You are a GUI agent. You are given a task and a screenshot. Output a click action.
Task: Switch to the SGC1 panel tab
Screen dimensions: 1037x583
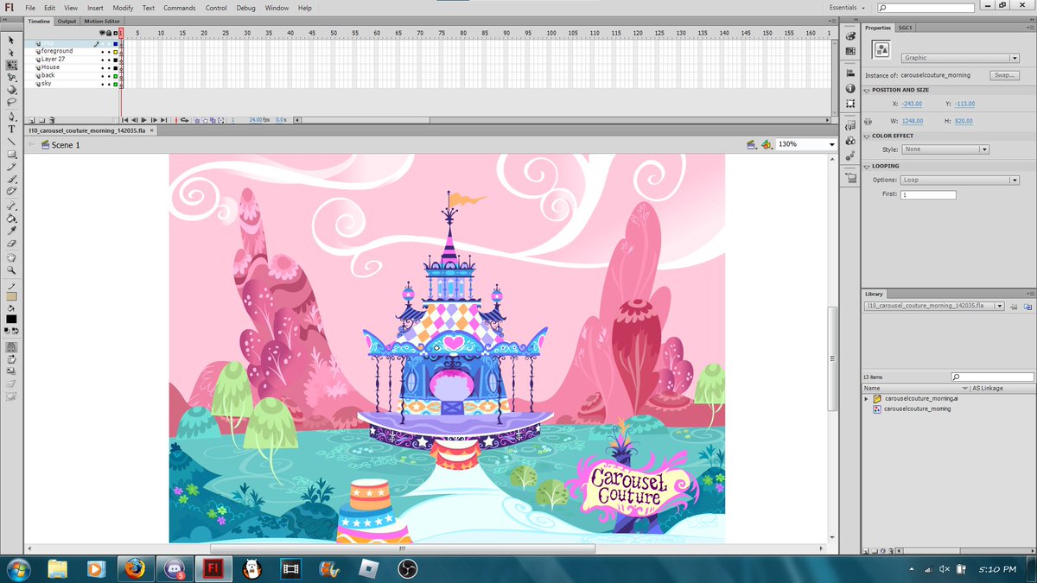coord(906,28)
